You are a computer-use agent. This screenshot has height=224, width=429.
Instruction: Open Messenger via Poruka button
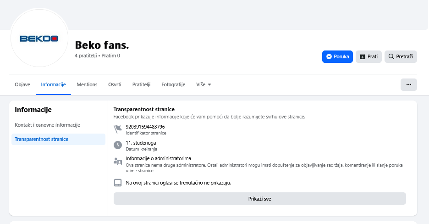pyautogui.click(x=337, y=56)
